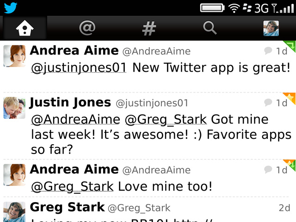Open Justin Jones avatar photo
The width and height of the screenshot is (296, 222).
tap(14, 108)
